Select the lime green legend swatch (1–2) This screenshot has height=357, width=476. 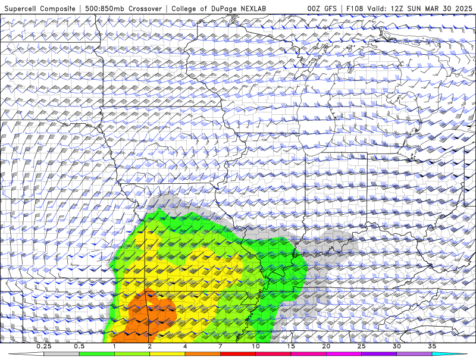(x=132, y=354)
